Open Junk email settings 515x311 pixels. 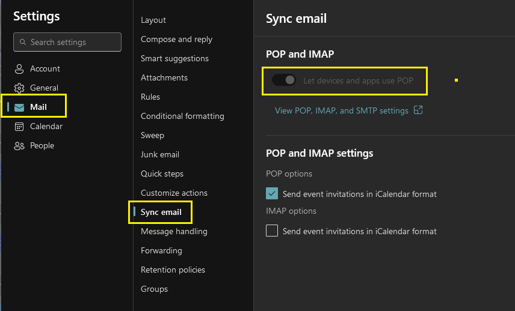(159, 155)
